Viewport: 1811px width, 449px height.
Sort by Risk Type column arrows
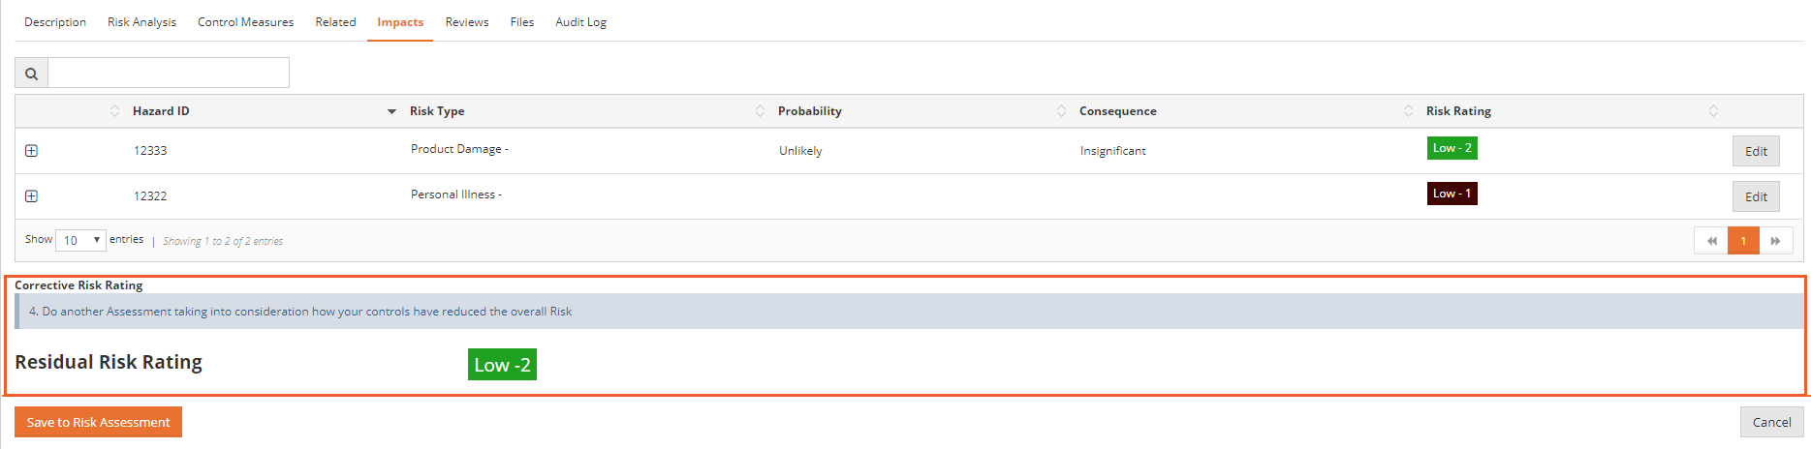click(760, 111)
